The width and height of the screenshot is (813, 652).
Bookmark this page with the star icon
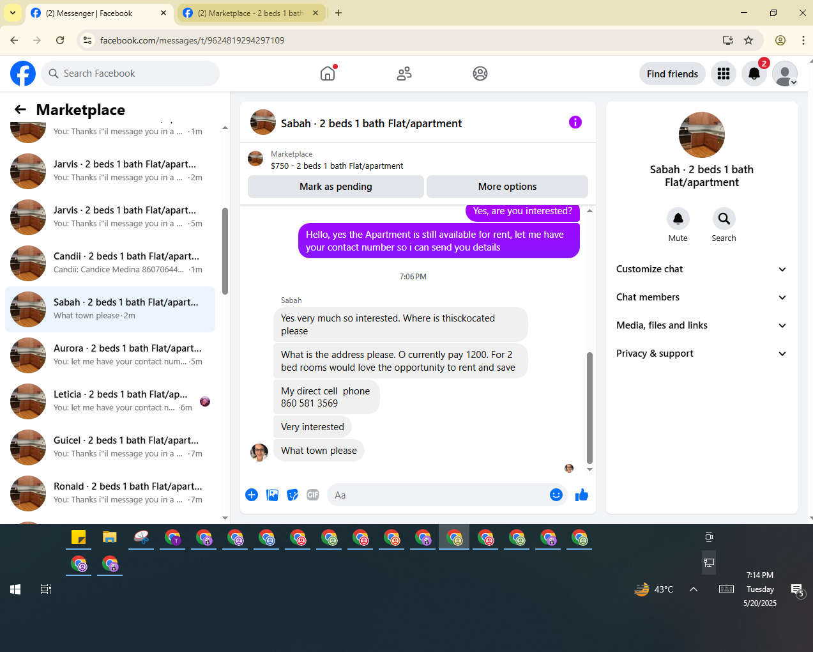[748, 40]
